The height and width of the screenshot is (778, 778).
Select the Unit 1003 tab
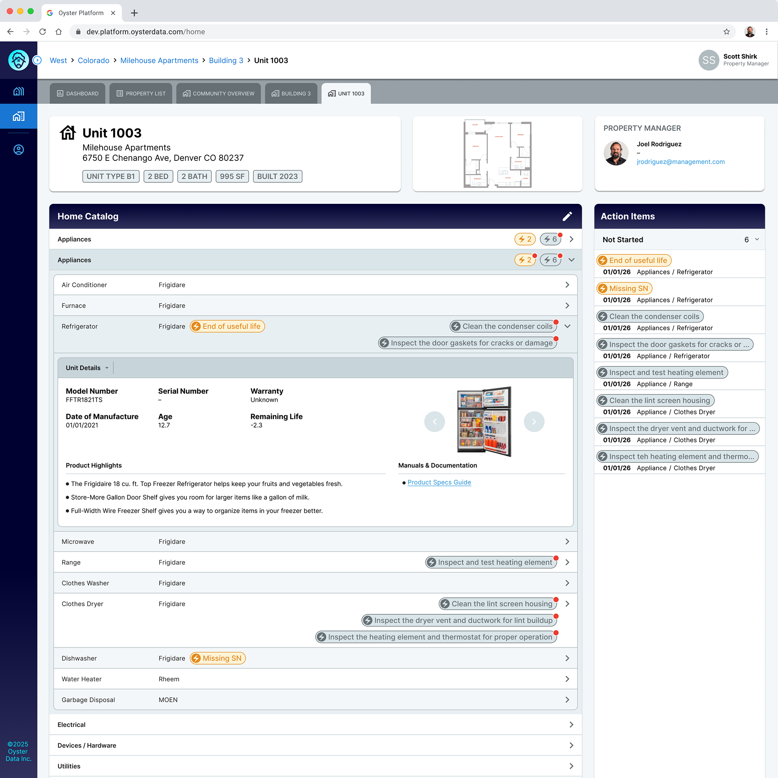(346, 93)
